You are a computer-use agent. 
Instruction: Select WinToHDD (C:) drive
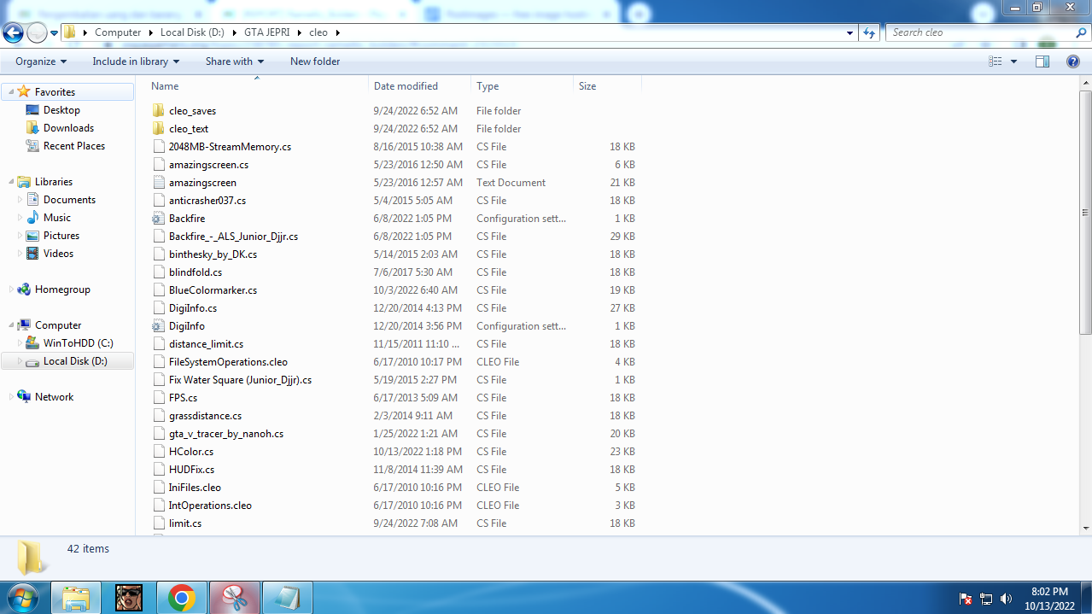(78, 343)
